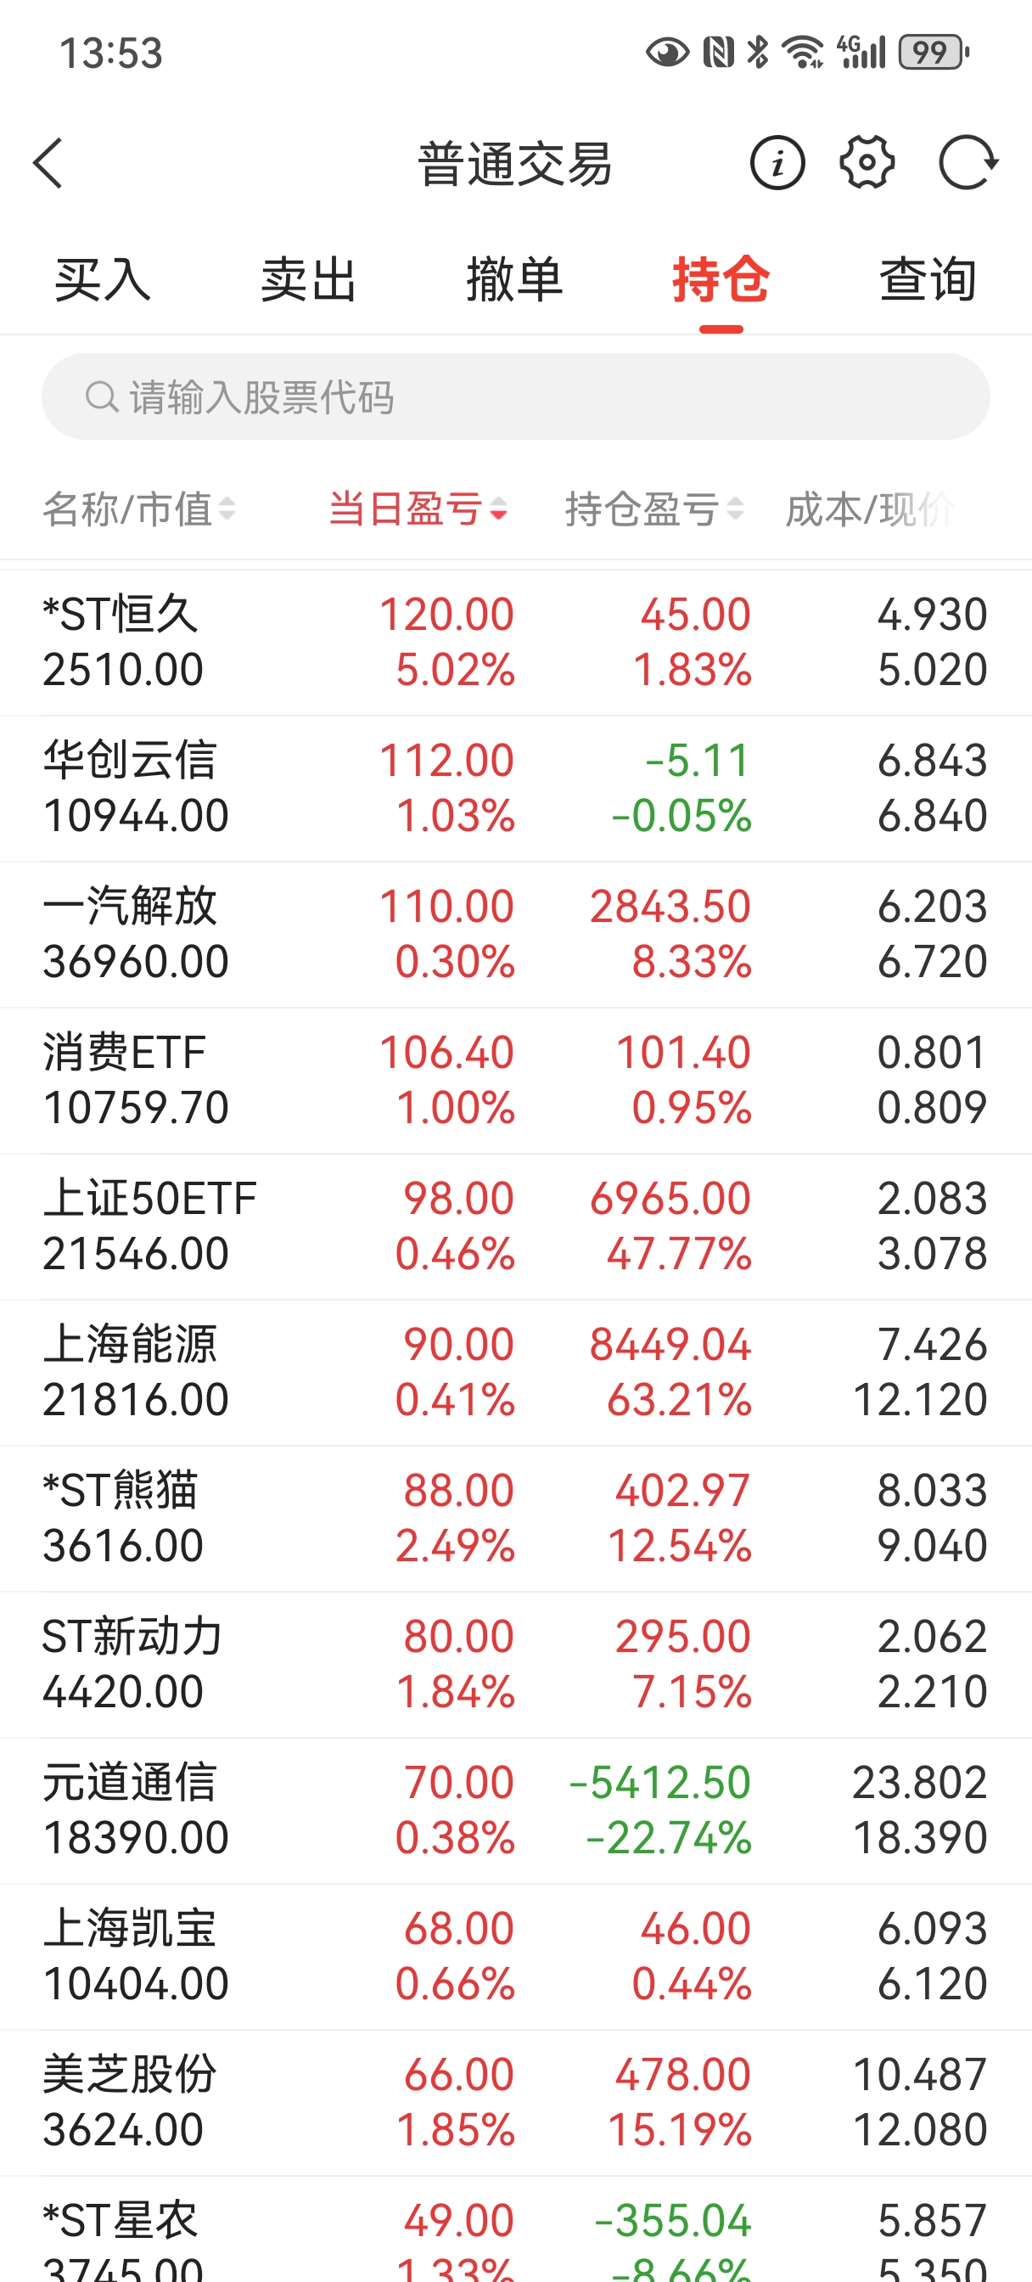Toggle 当日盈亏 sort order arrow
This screenshot has height=2282, width=1032.
pos(499,509)
